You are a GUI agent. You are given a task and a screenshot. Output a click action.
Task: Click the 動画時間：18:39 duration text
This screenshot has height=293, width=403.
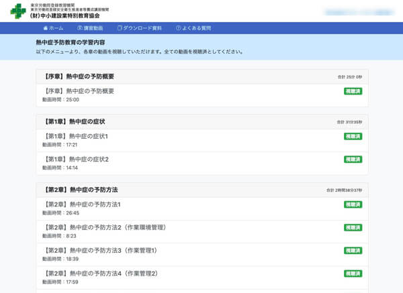tap(60, 259)
